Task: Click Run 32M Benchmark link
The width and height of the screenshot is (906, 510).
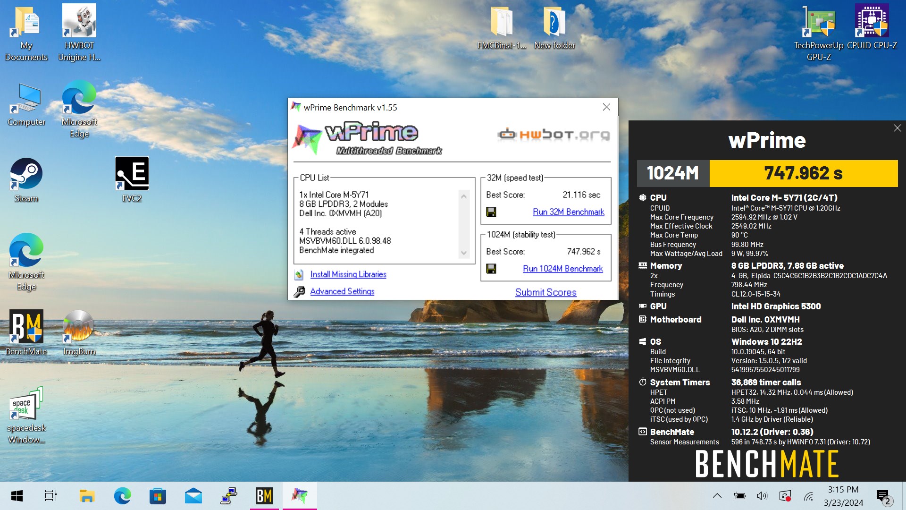Action: coord(569,212)
